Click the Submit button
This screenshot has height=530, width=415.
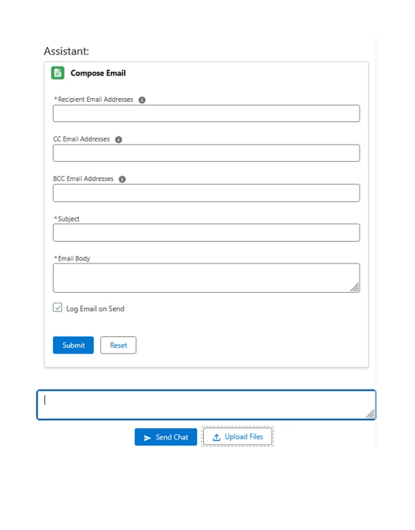tap(73, 345)
